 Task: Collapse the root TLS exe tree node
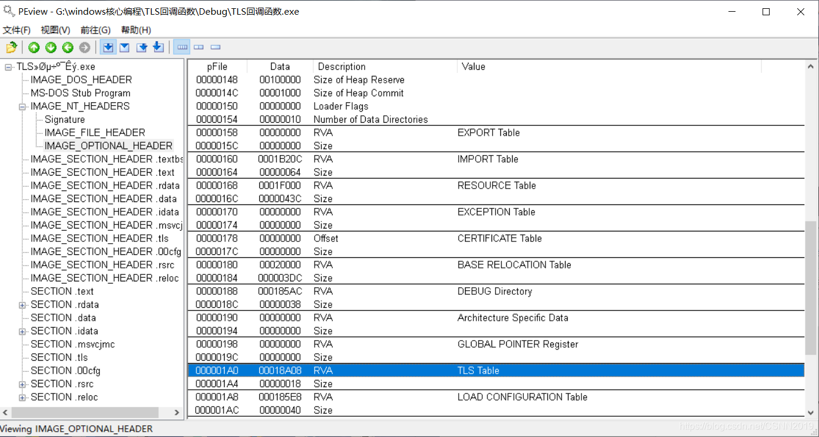(x=8, y=67)
